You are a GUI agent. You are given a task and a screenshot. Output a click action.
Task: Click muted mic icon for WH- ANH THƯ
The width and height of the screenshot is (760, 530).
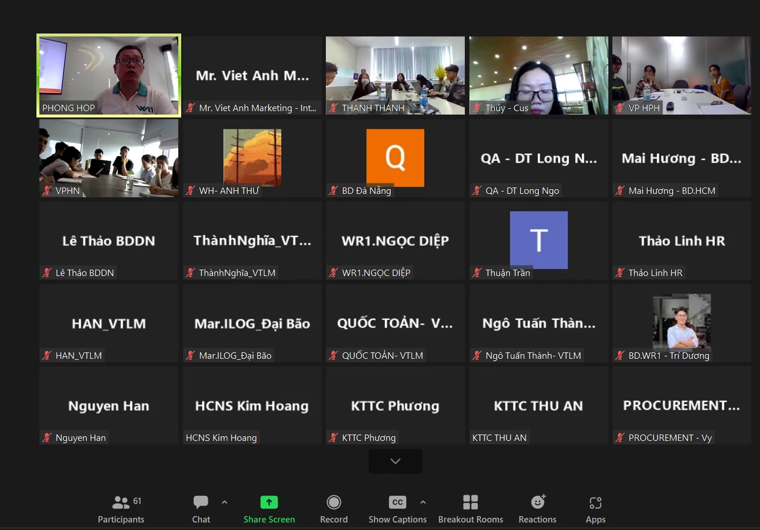coord(190,190)
